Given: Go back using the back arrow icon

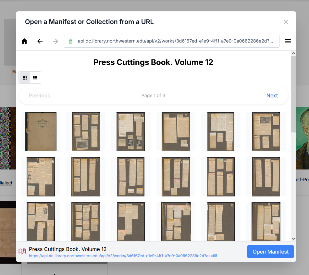Looking at the screenshot, I should [40, 41].
